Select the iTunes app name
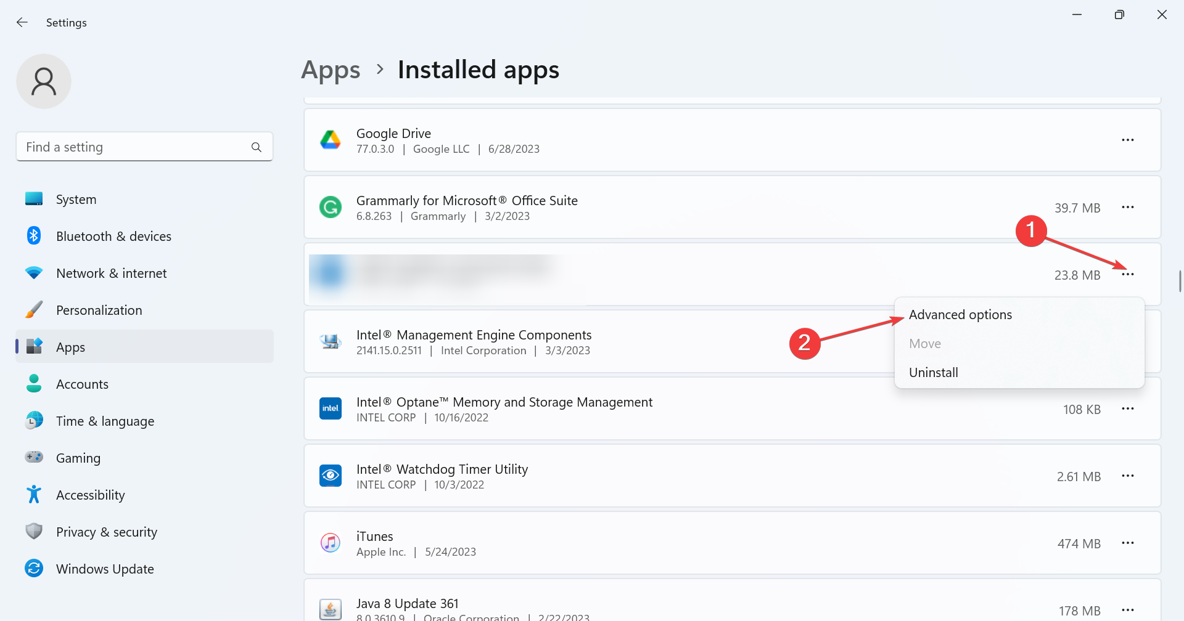Image resolution: width=1184 pixels, height=621 pixels. pyautogui.click(x=374, y=536)
